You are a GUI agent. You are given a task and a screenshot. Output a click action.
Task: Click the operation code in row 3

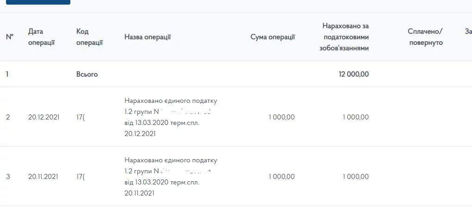coord(81,177)
